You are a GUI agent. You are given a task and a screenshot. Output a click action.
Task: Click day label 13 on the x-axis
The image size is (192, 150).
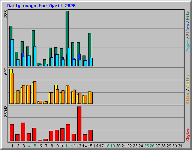pos(79,146)
